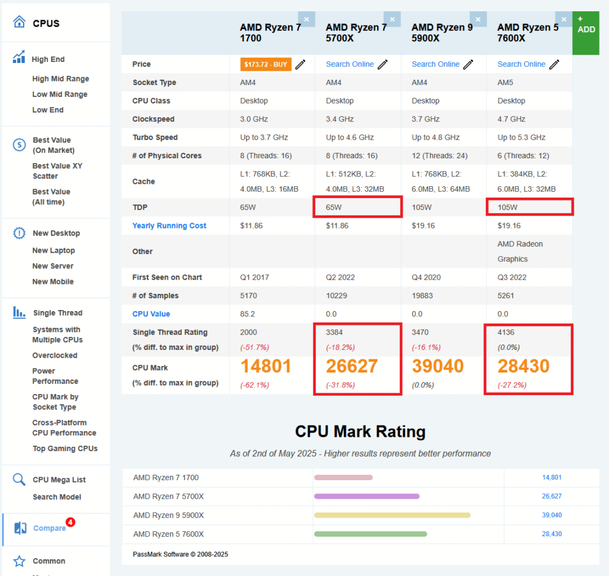Edit price pencil for Ryzen 7 5700X
The image size is (609, 576).
pos(382,64)
